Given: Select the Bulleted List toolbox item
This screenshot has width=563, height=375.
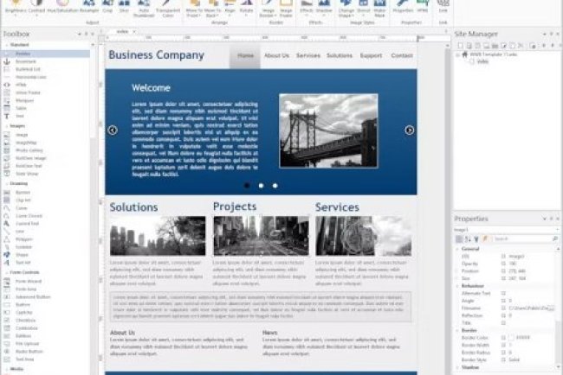Looking at the screenshot, I should (28, 69).
